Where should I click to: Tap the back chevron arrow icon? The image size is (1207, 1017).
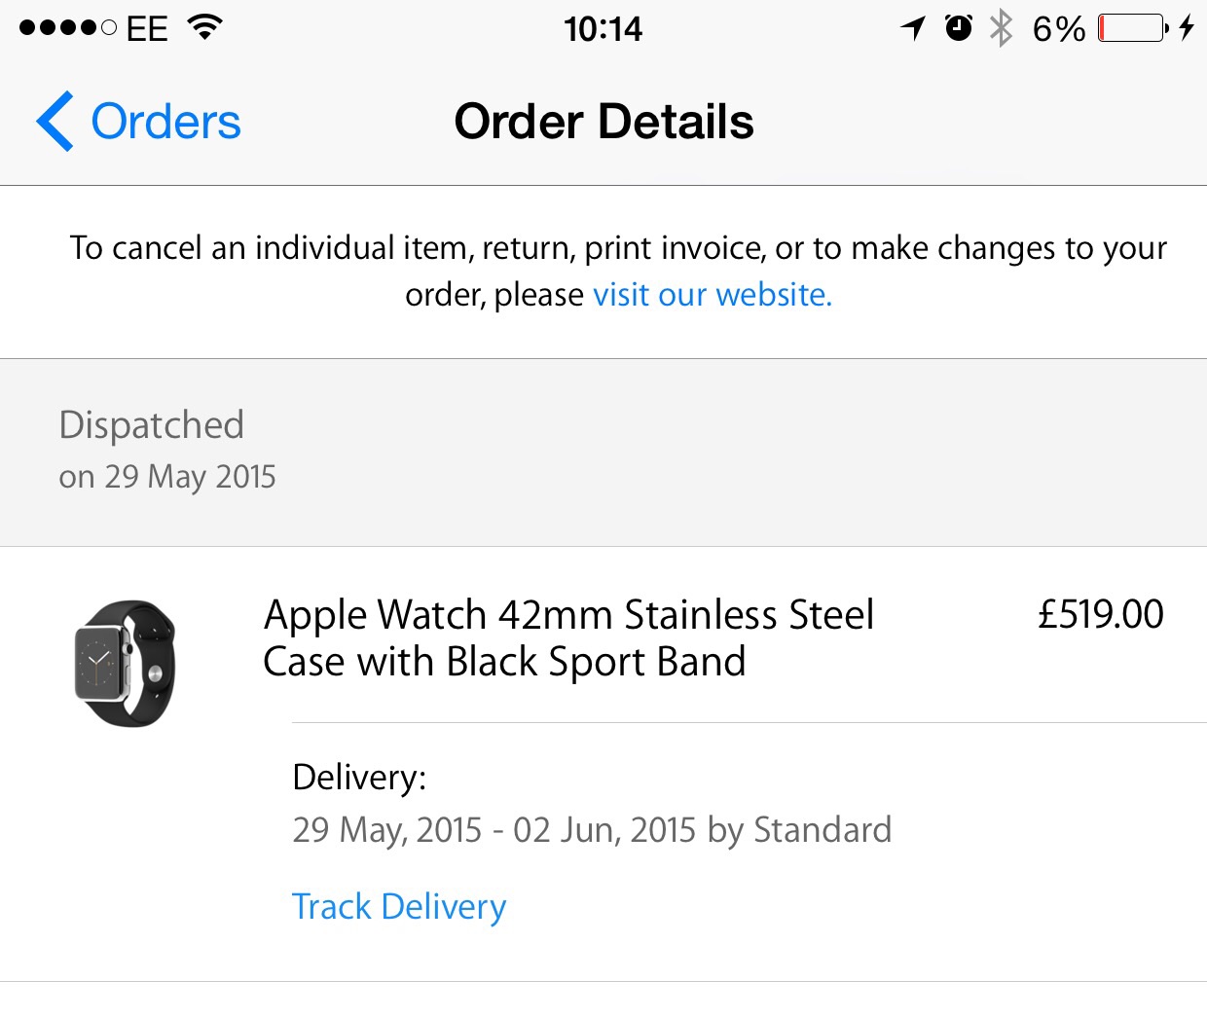coord(55,122)
